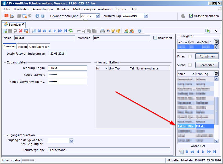Toggle the deaktiviert checkbox
The width and height of the screenshot is (223, 164).
point(155,38)
